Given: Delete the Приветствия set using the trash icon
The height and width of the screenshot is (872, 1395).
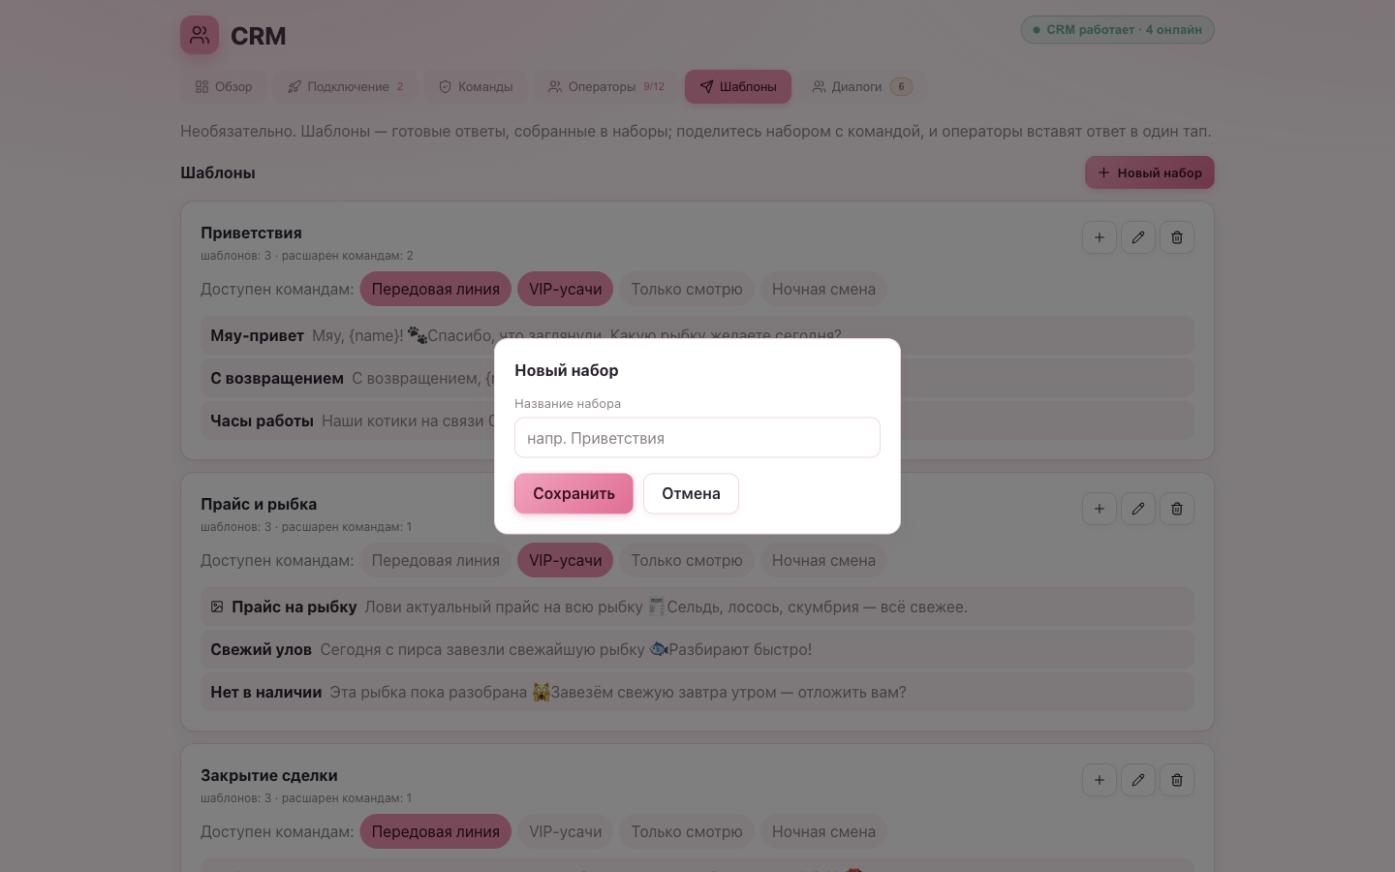Looking at the screenshot, I should (1177, 237).
